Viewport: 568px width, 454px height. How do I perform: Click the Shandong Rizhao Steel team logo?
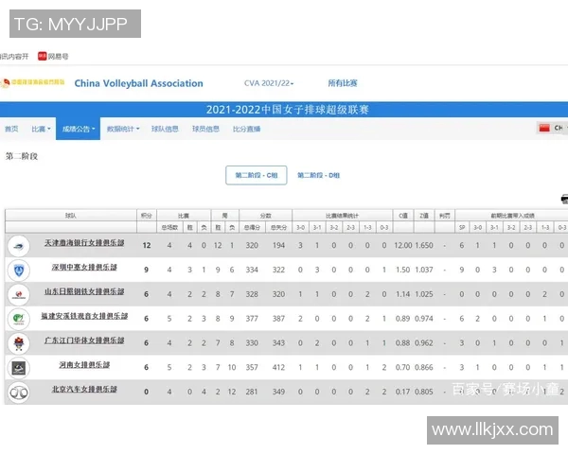coord(17,294)
